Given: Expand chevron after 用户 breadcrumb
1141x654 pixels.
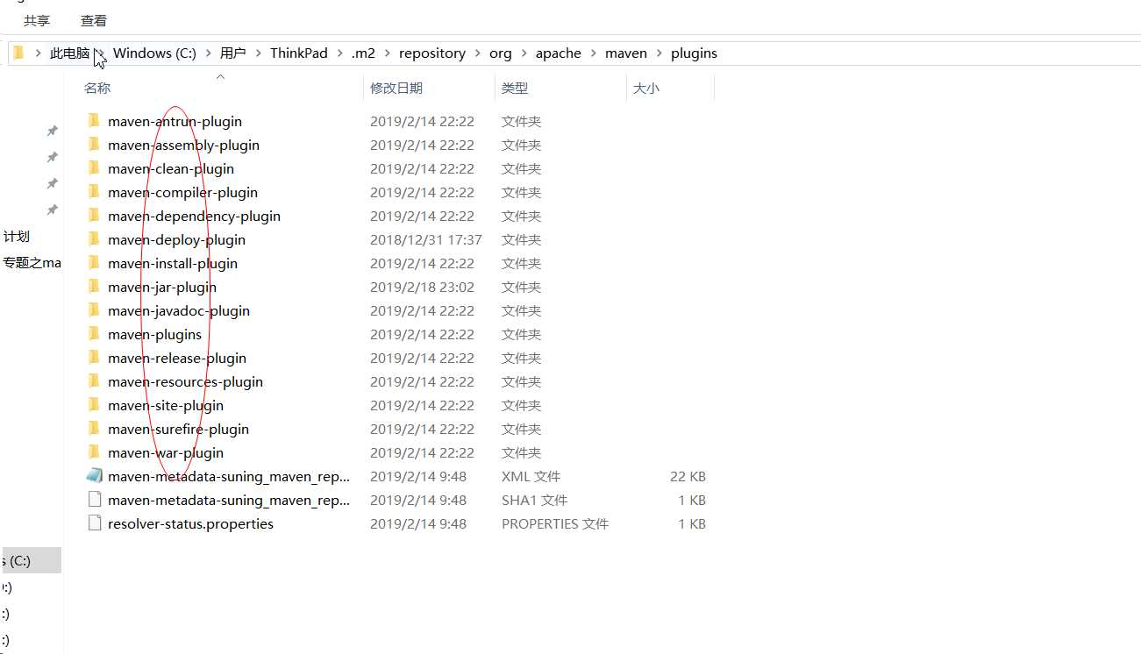Looking at the screenshot, I should click(259, 53).
